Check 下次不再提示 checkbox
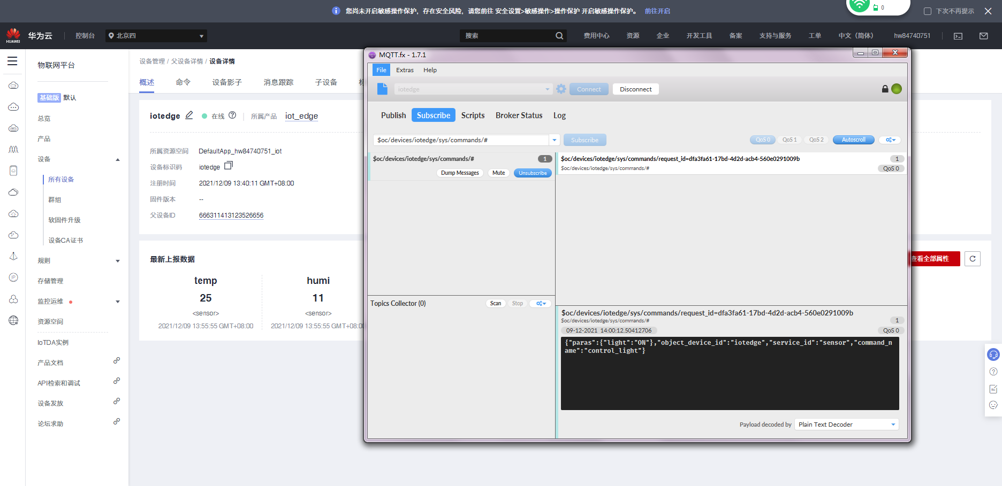The image size is (1002, 486). (928, 11)
